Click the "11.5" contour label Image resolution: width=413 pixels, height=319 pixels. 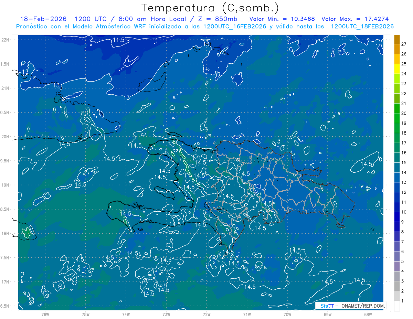[118, 40]
